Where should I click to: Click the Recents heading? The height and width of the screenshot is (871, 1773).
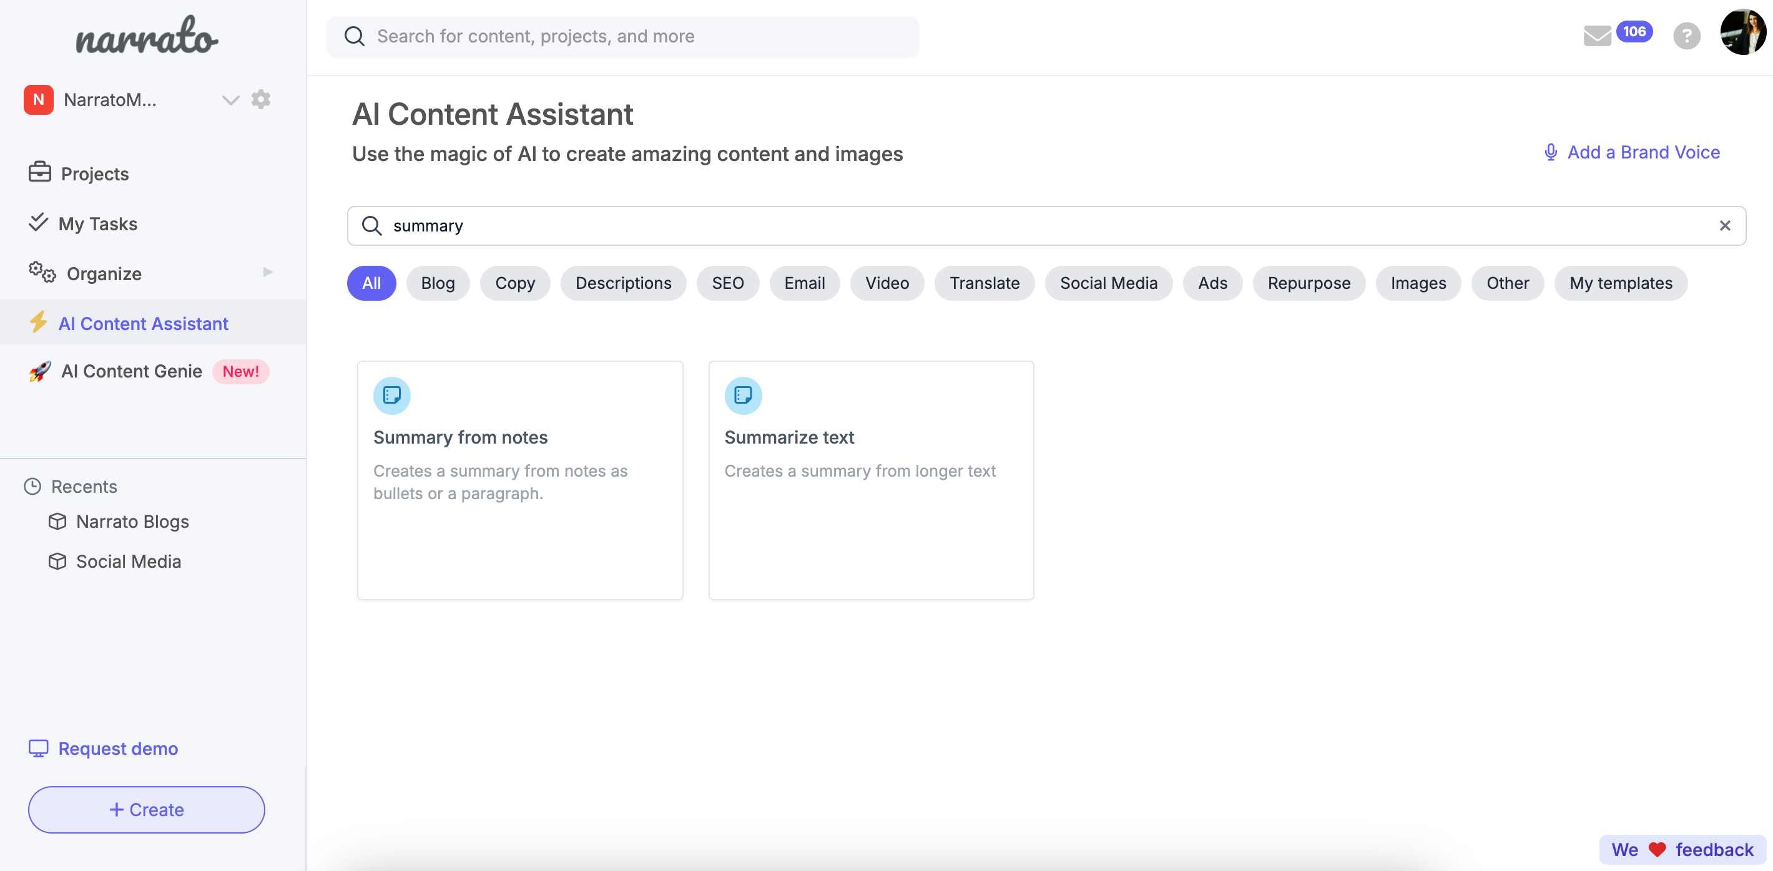point(84,487)
